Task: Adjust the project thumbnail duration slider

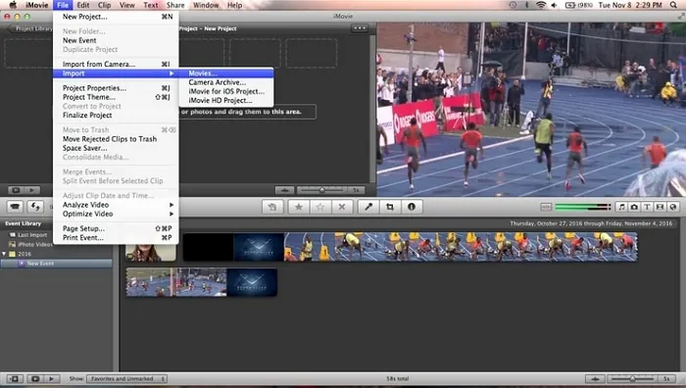Action: pos(322,190)
